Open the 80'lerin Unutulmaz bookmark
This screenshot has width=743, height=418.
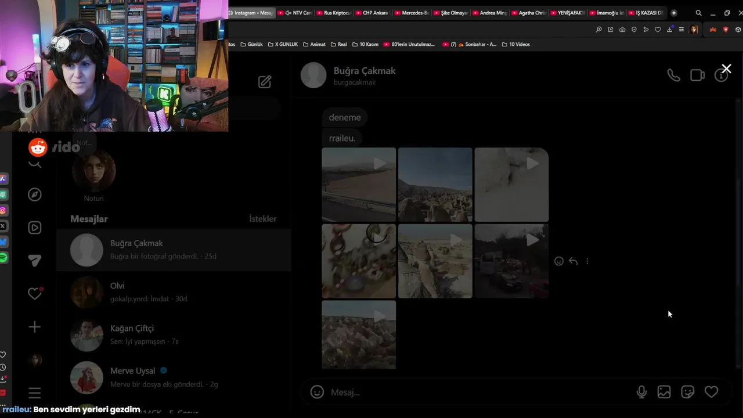409,44
